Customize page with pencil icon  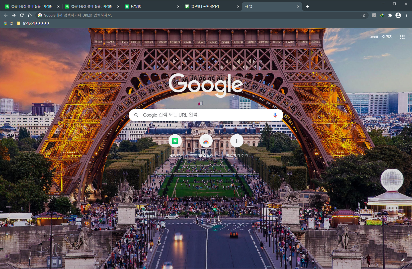(403, 260)
